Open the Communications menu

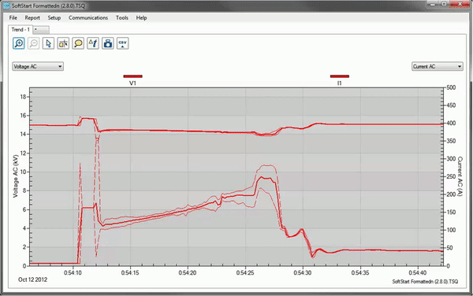pyautogui.click(x=88, y=18)
